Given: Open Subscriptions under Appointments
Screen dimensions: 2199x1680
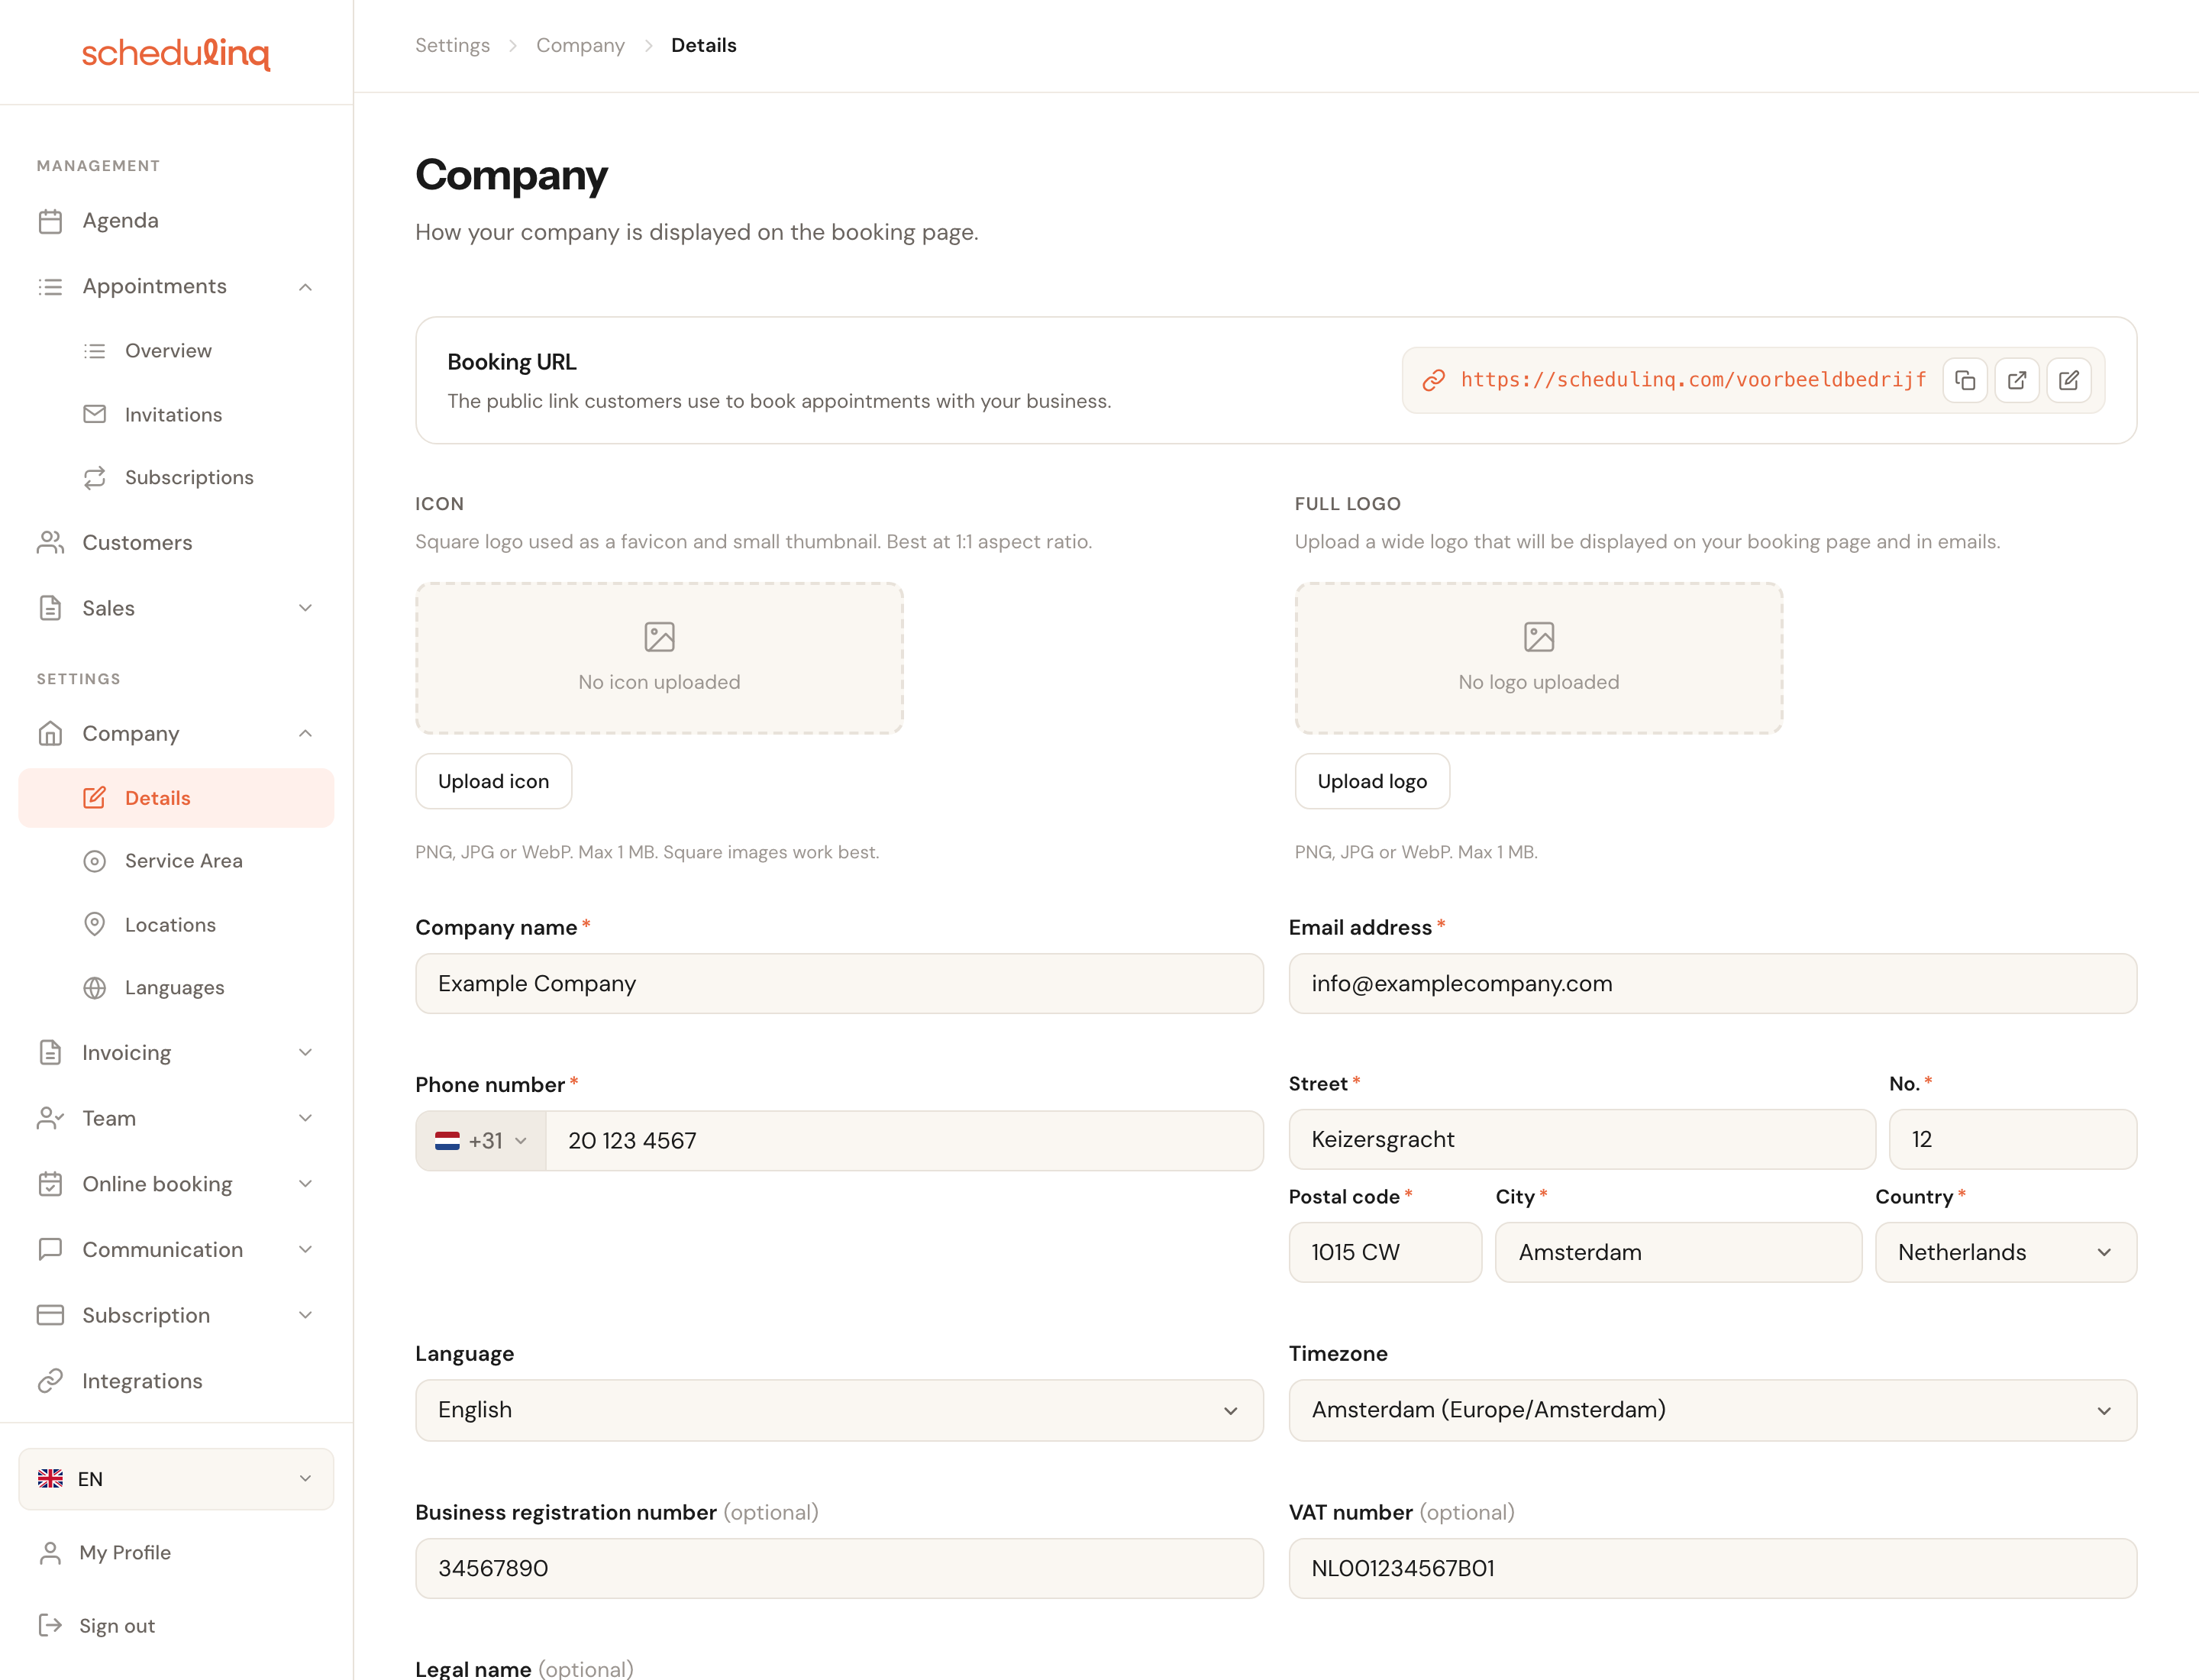Looking at the screenshot, I should (176, 478).
